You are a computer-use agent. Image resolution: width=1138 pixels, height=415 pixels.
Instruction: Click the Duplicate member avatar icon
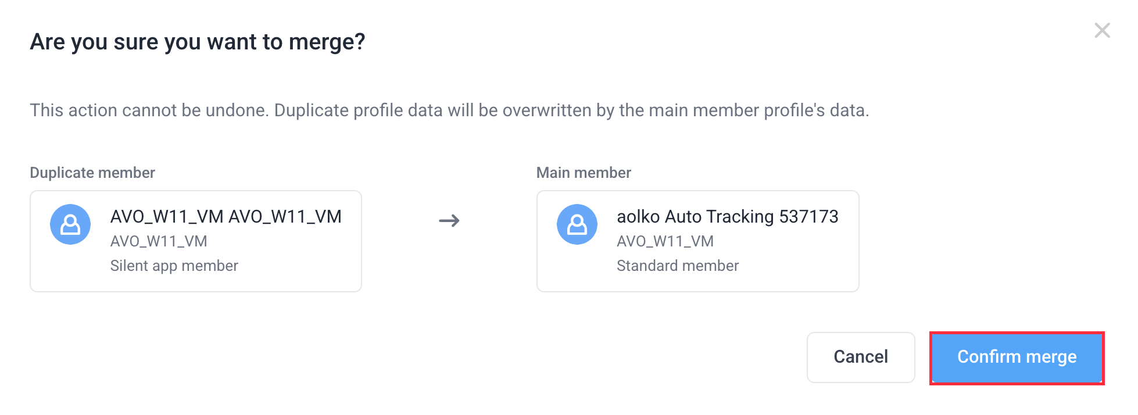[70, 224]
